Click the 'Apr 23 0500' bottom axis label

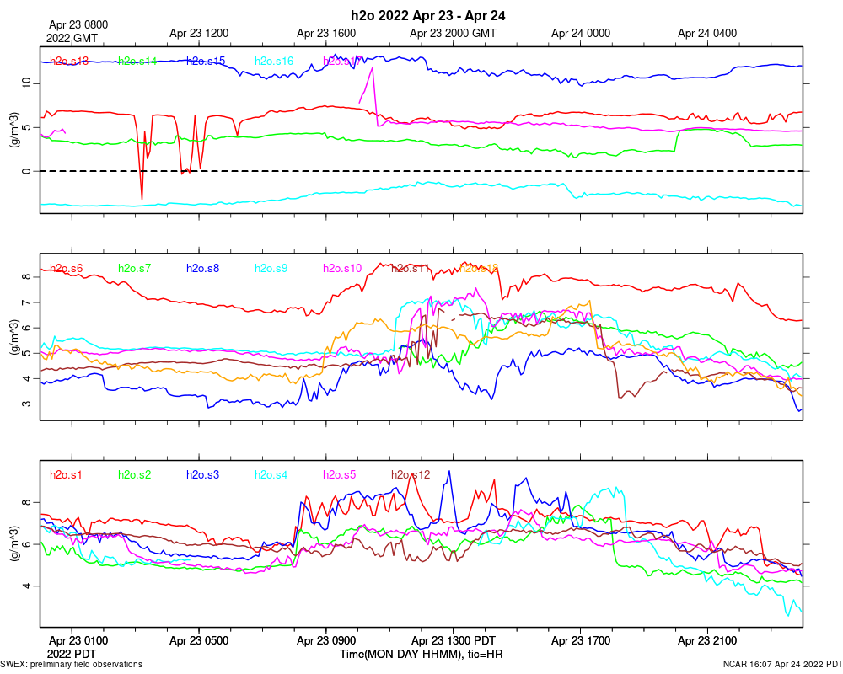coord(199,641)
